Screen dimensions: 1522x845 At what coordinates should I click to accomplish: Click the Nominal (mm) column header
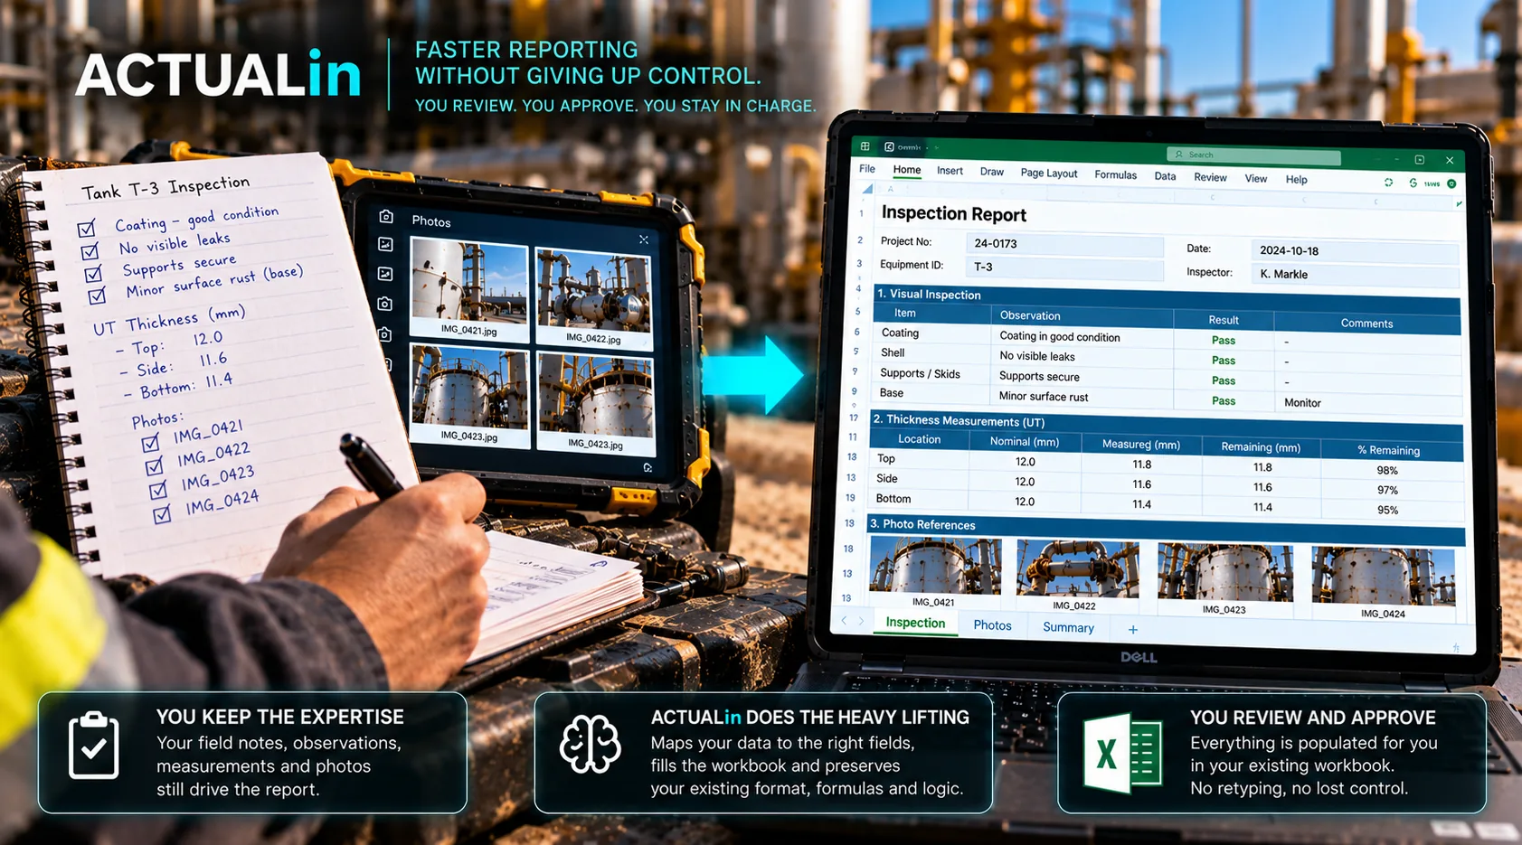click(1024, 442)
